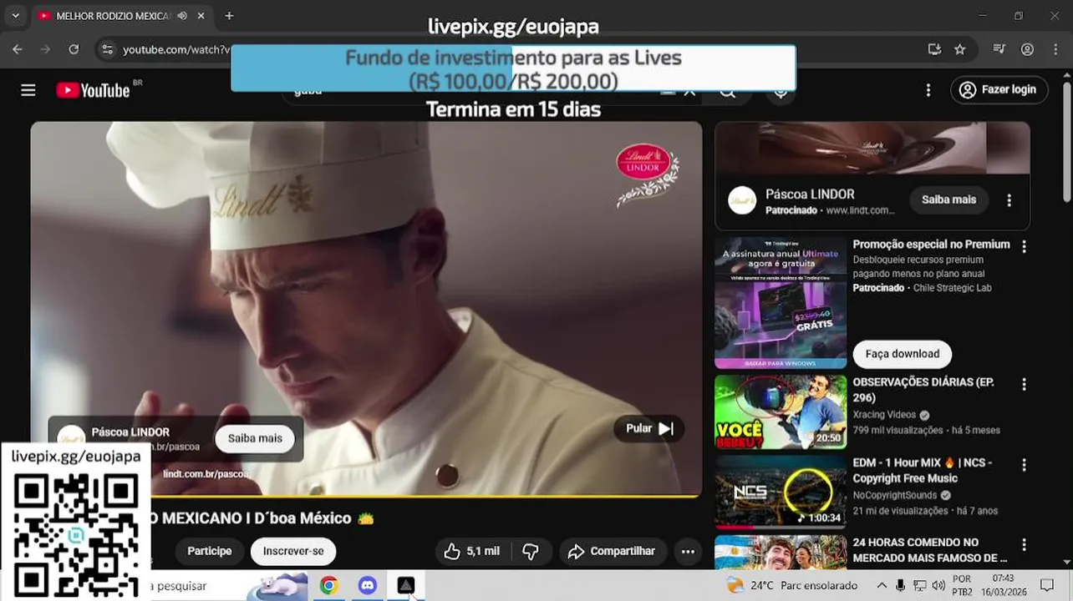Open volume control in system tray
Image resolution: width=1073 pixels, height=601 pixels.
(x=938, y=586)
